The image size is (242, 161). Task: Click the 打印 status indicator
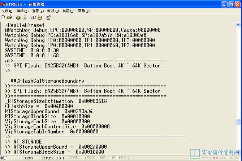(122, 157)
